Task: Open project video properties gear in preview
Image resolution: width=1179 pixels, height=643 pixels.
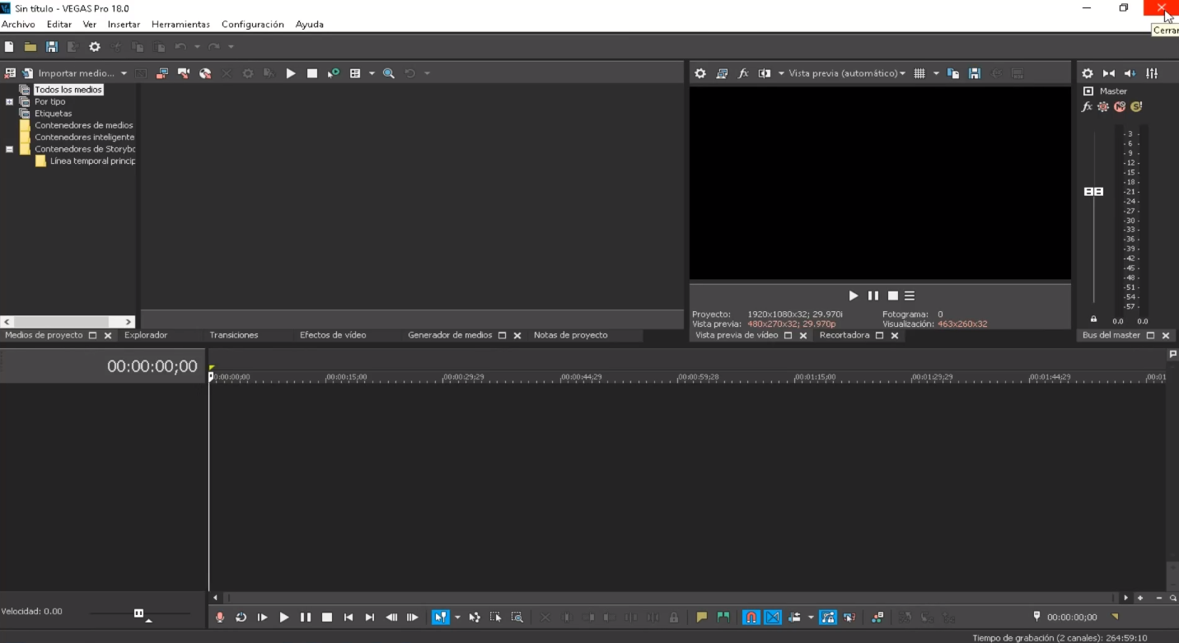Action: pyautogui.click(x=700, y=73)
